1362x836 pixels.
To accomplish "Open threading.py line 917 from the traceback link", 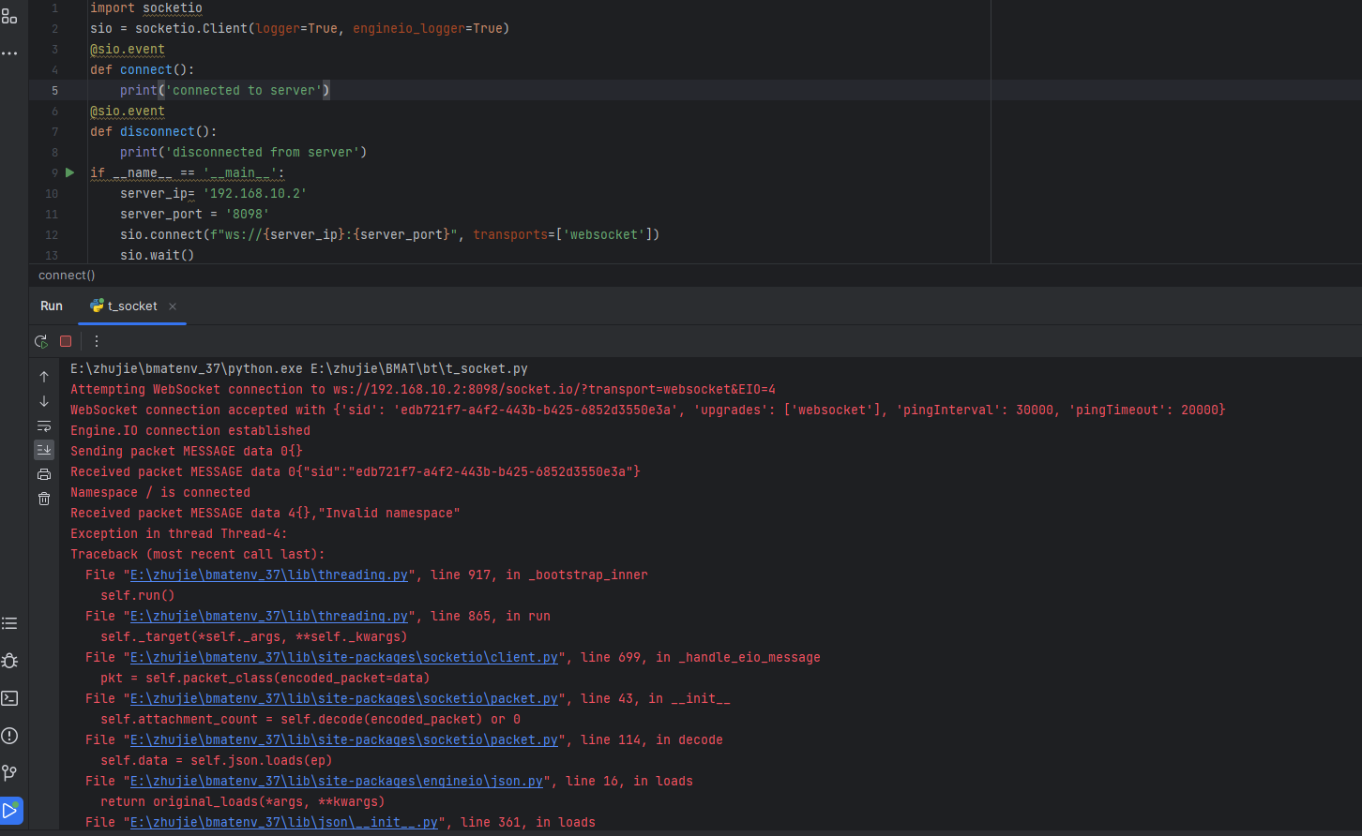I will click(x=267, y=574).
